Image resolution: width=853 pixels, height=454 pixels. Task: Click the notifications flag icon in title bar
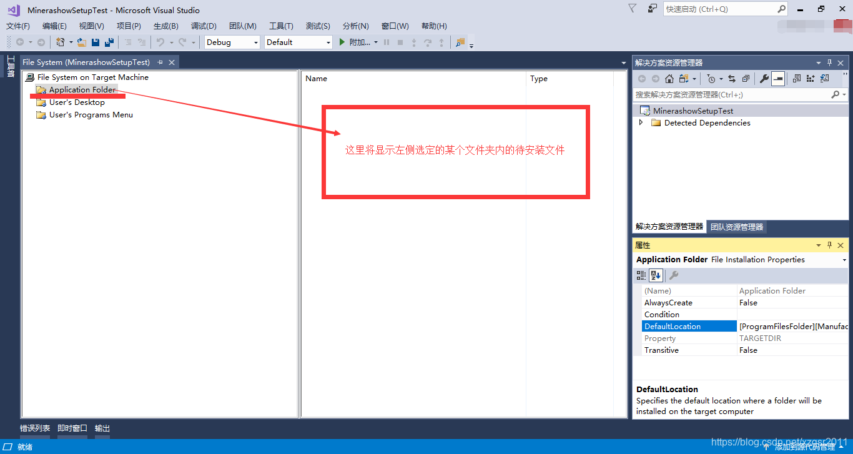pyautogui.click(x=633, y=9)
